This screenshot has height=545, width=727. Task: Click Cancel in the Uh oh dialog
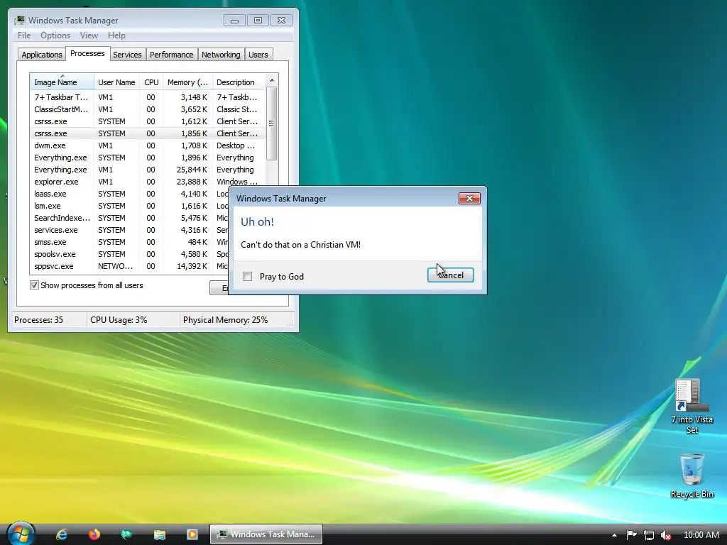pos(450,275)
